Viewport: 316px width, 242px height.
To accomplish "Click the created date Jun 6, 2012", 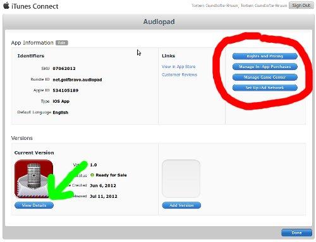I will (103, 186).
